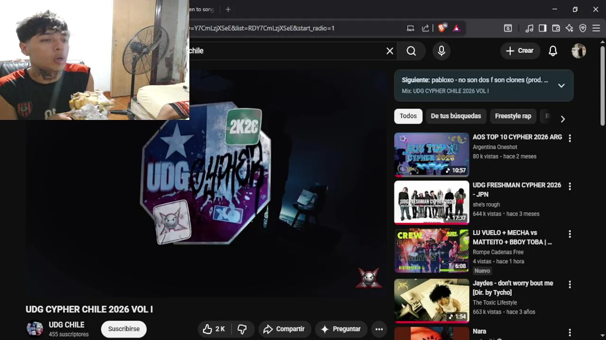The height and width of the screenshot is (340, 606).
Task: Open AOS TOP 10 CYPHER 2026 thumbnail
Action: pyautogui.click(x=432, y=154)
